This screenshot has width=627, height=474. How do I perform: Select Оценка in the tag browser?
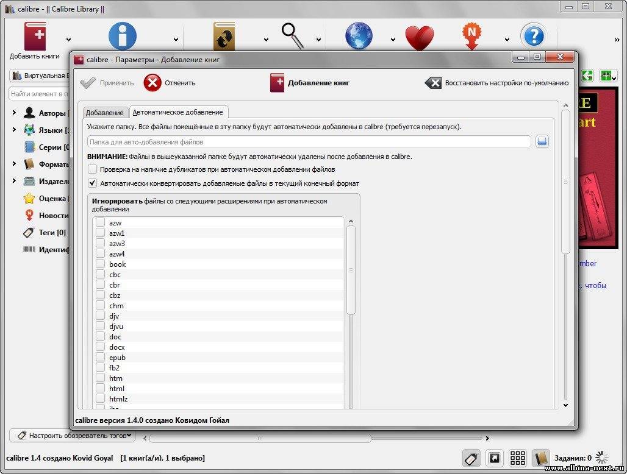tap(52, 199)
